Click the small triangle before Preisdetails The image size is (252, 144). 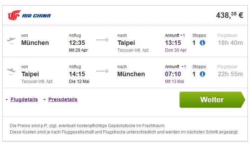(x=45, y=100)
